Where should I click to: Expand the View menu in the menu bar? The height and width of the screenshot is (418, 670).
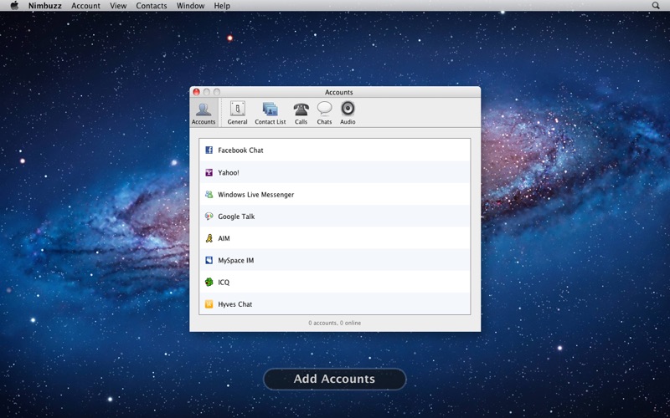point(118,6)
